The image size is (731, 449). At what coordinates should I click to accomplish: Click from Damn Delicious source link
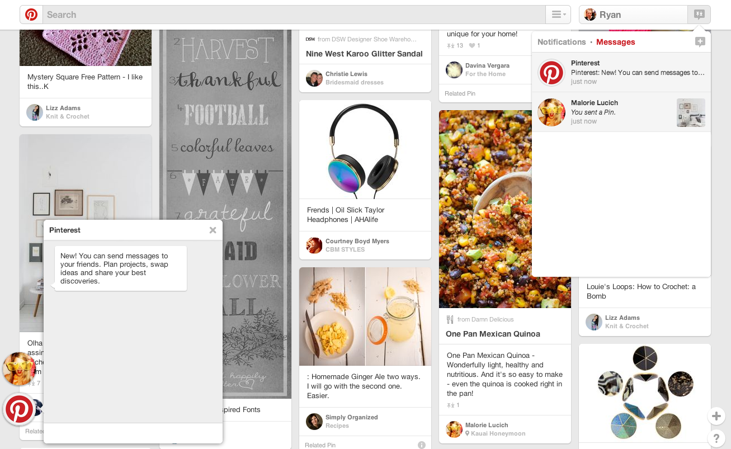(x=485, y=319)
